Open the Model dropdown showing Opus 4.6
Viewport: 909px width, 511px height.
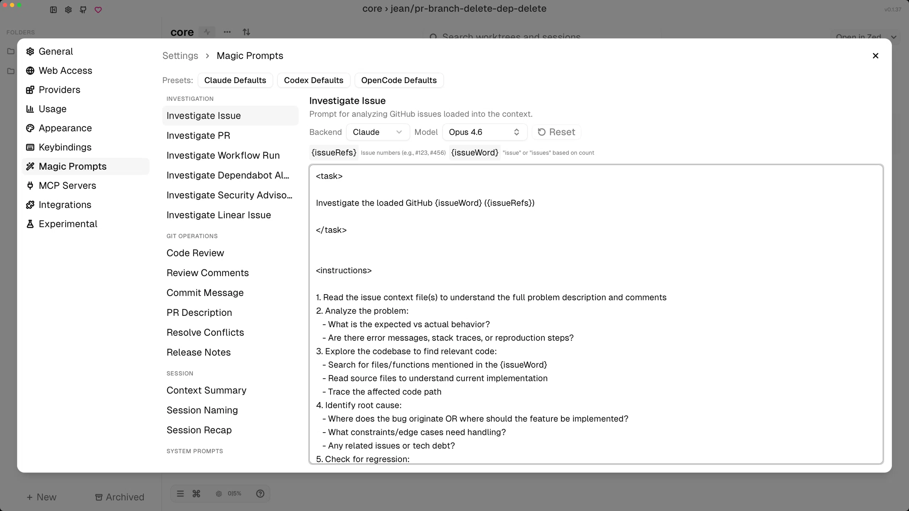[484, 132]
